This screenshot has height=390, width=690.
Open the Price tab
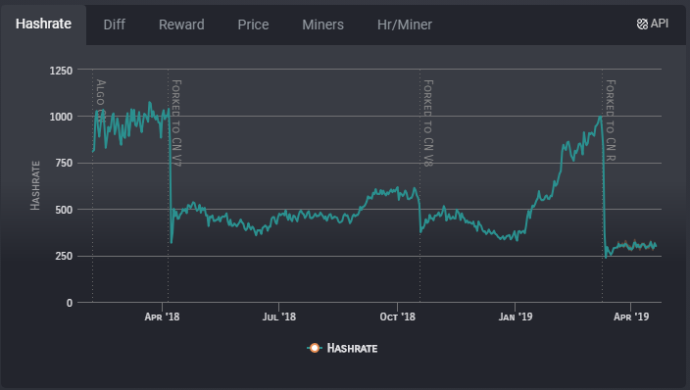[x=253, y=24]
